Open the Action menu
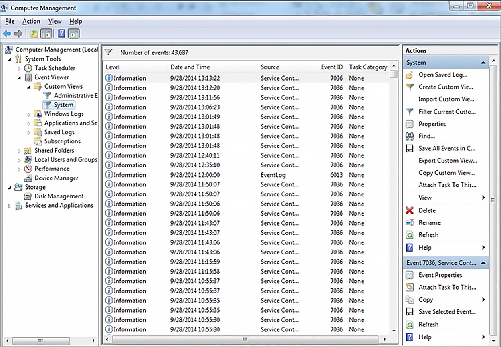 pyautogui.click(x=31, y=21)
